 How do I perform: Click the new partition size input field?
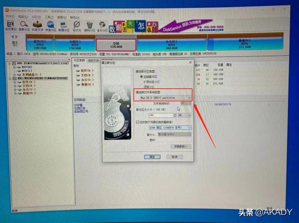[x=161, y=115]
